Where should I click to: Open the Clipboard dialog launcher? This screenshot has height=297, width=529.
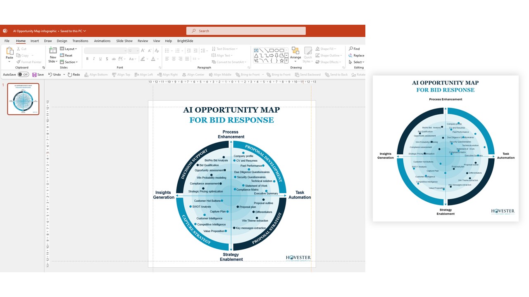[x=43, y=68]
